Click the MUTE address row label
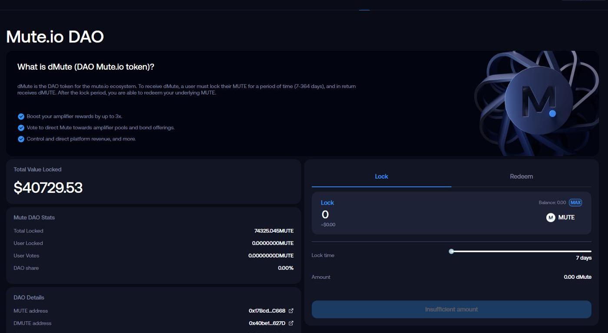Viewport: 608px width, 333px height. pyautogui.click(x=31, y=311)
